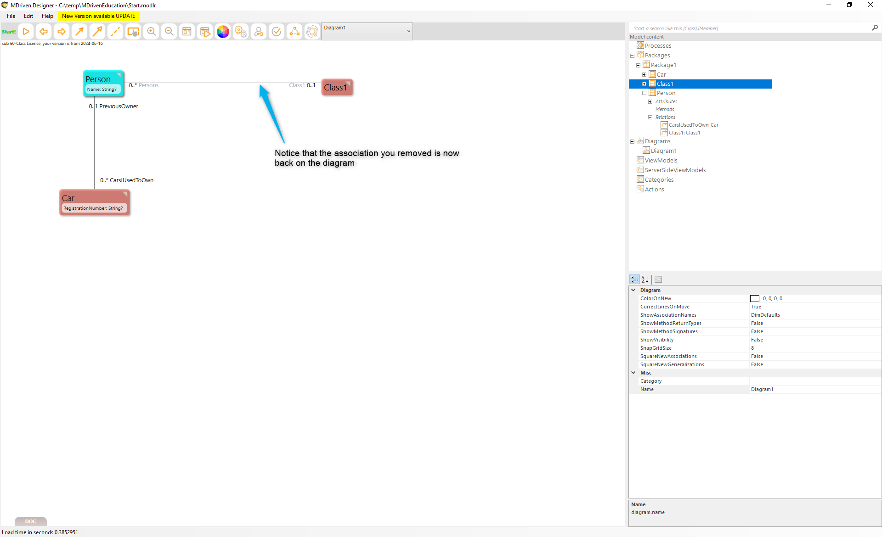
Task: Click the user access key icon
Action: [259, 32]
